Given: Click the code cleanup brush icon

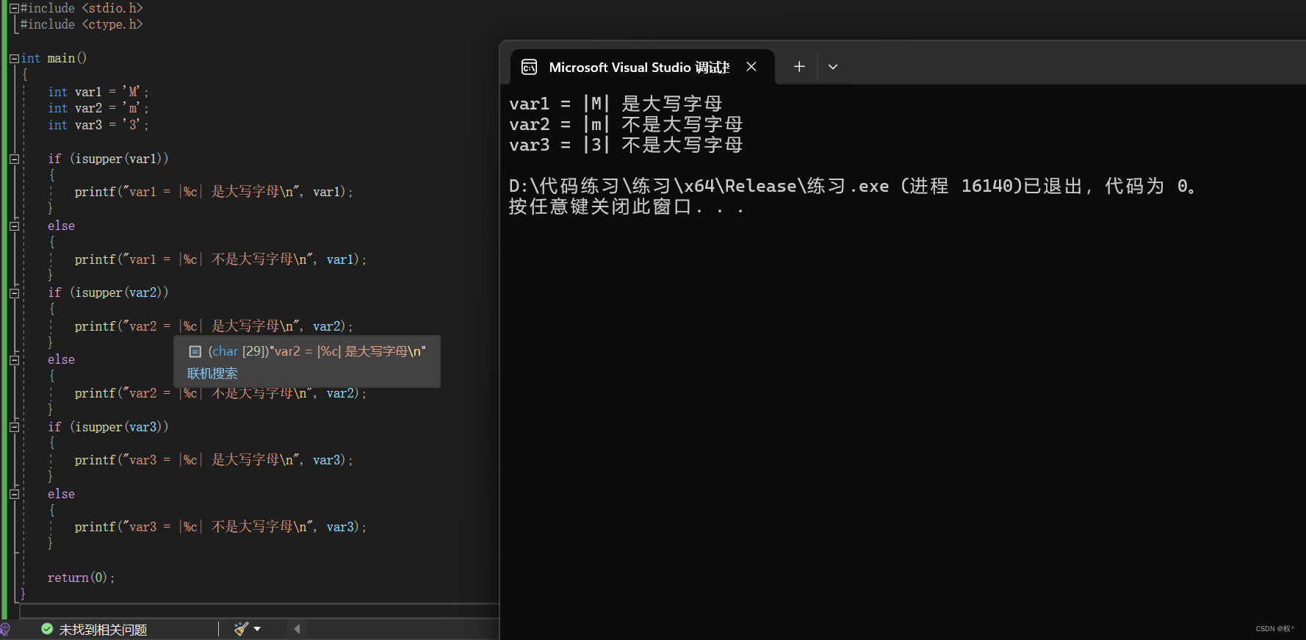Looking at the screenshot, I should click(x=241, y=629).
